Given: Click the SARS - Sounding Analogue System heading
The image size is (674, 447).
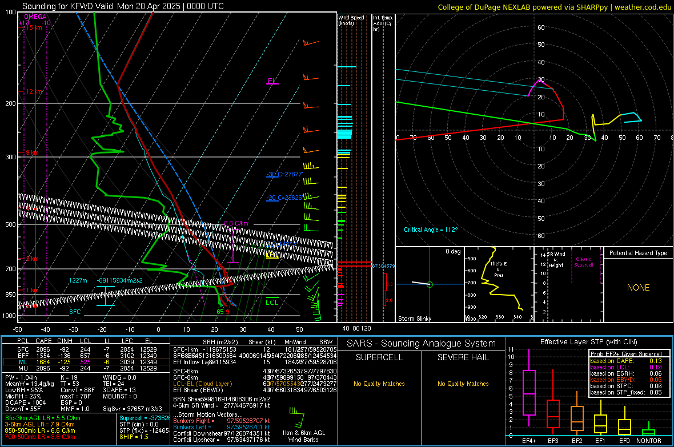Looking at the screenshot, I should pyautogui.click(x=422, y=344).
